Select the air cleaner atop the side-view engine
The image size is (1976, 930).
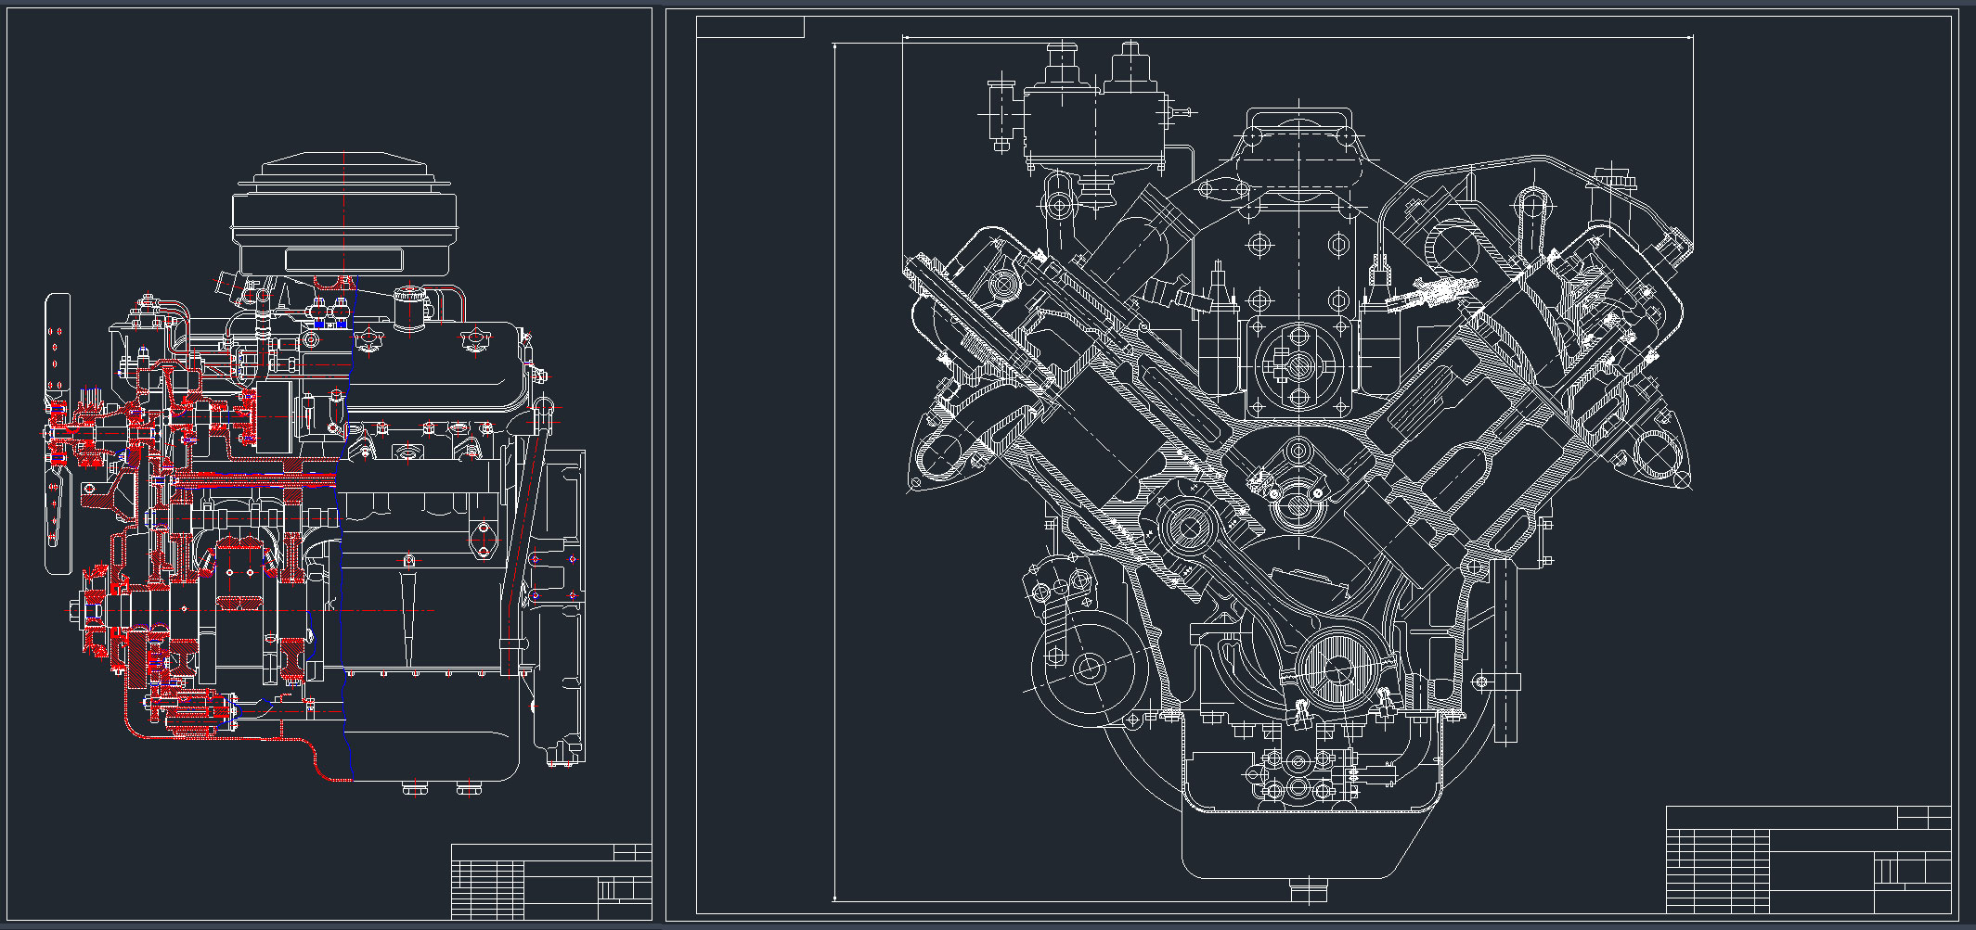(x=344, y=214)
